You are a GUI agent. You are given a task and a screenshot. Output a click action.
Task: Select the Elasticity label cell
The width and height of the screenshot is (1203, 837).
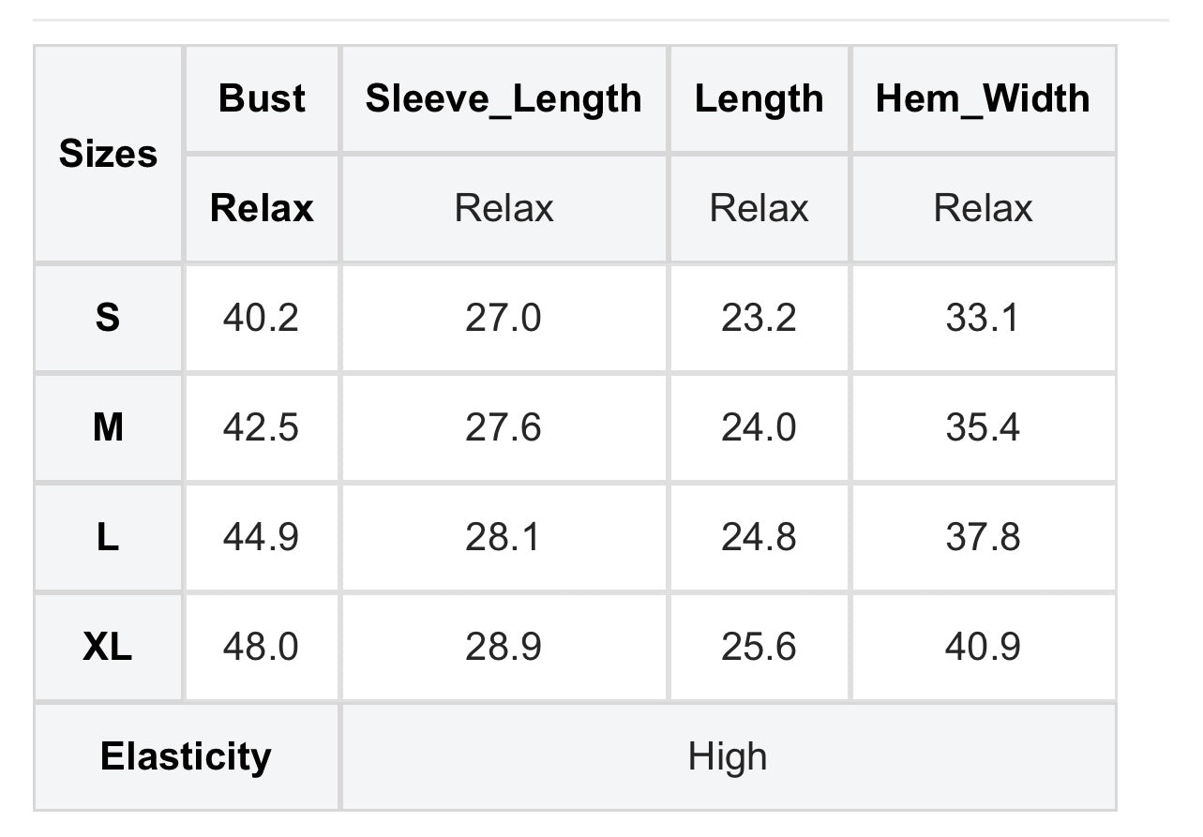187,756
